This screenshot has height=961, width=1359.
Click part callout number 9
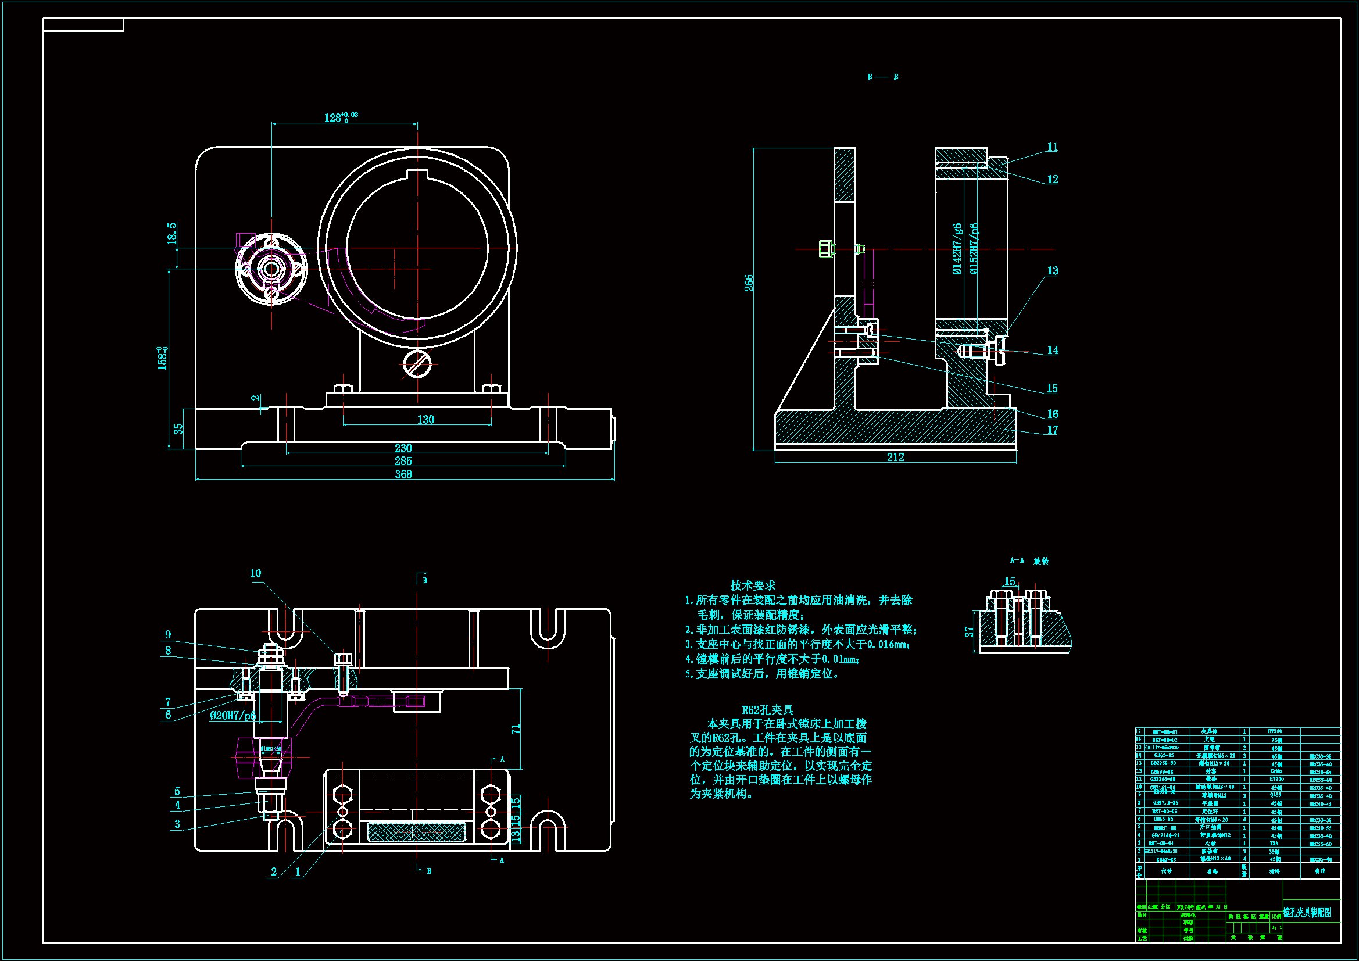(x=168, y=634)
